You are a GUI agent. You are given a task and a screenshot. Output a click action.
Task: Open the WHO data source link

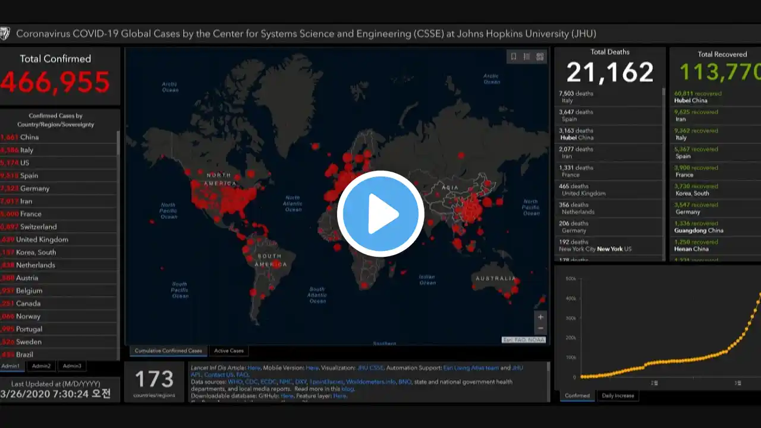point(235,382)
